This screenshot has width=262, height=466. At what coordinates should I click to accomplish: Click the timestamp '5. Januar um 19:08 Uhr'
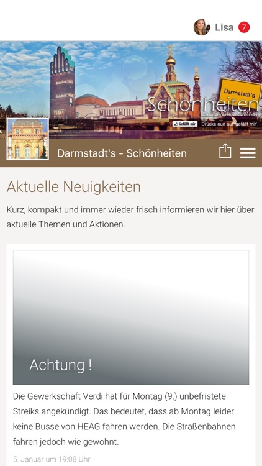tap(52, 459)
